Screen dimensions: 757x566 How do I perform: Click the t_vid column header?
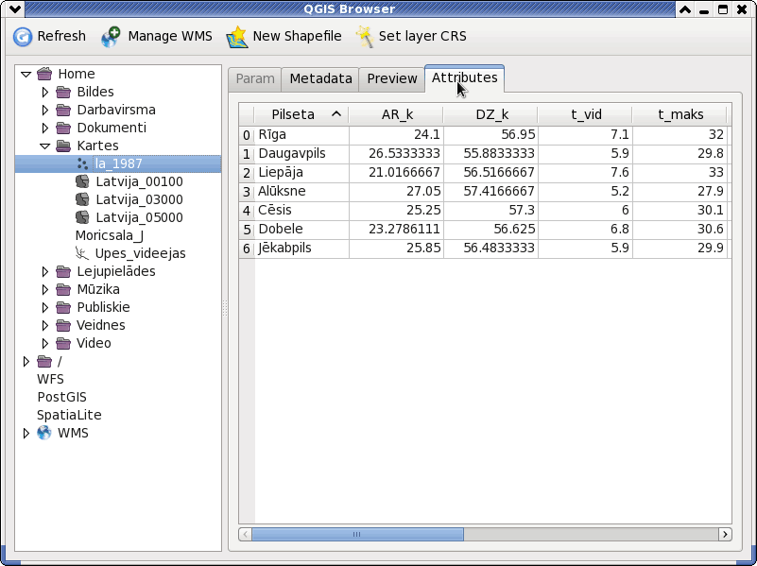pyautogui.click(x=586, y=114)
